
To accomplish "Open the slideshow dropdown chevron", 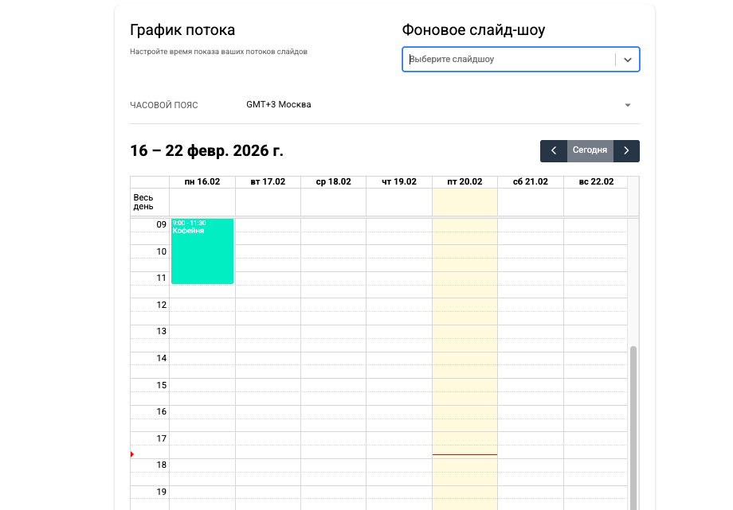I will [x=628, y=60].
